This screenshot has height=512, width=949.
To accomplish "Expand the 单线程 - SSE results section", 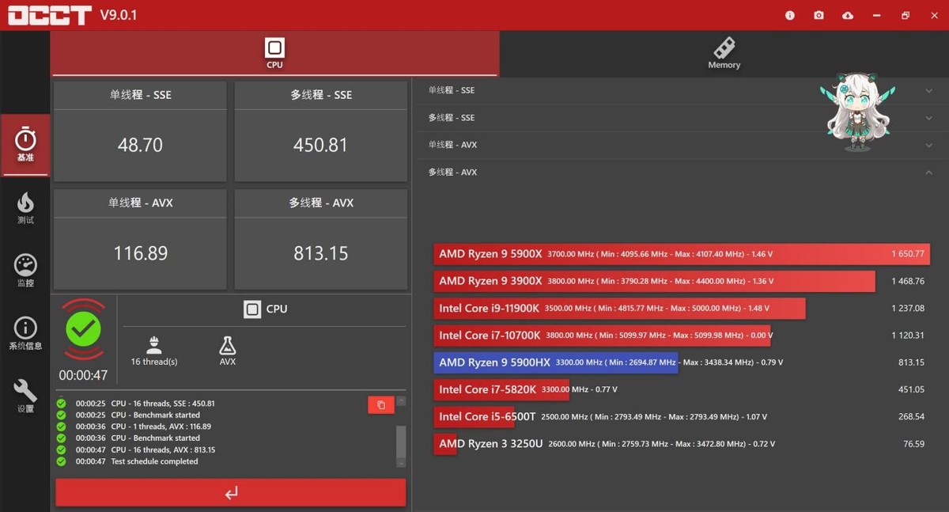I will coord(928,89).
